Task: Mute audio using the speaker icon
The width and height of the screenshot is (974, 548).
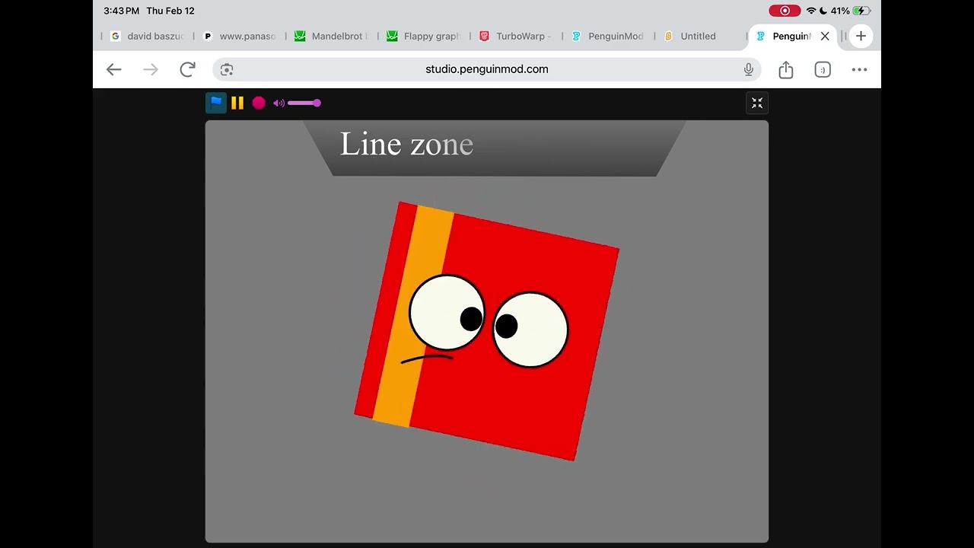Action: click(279, 103)
